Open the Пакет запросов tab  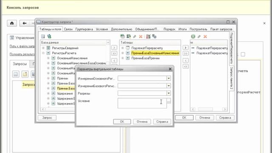(x=221, y=29)
